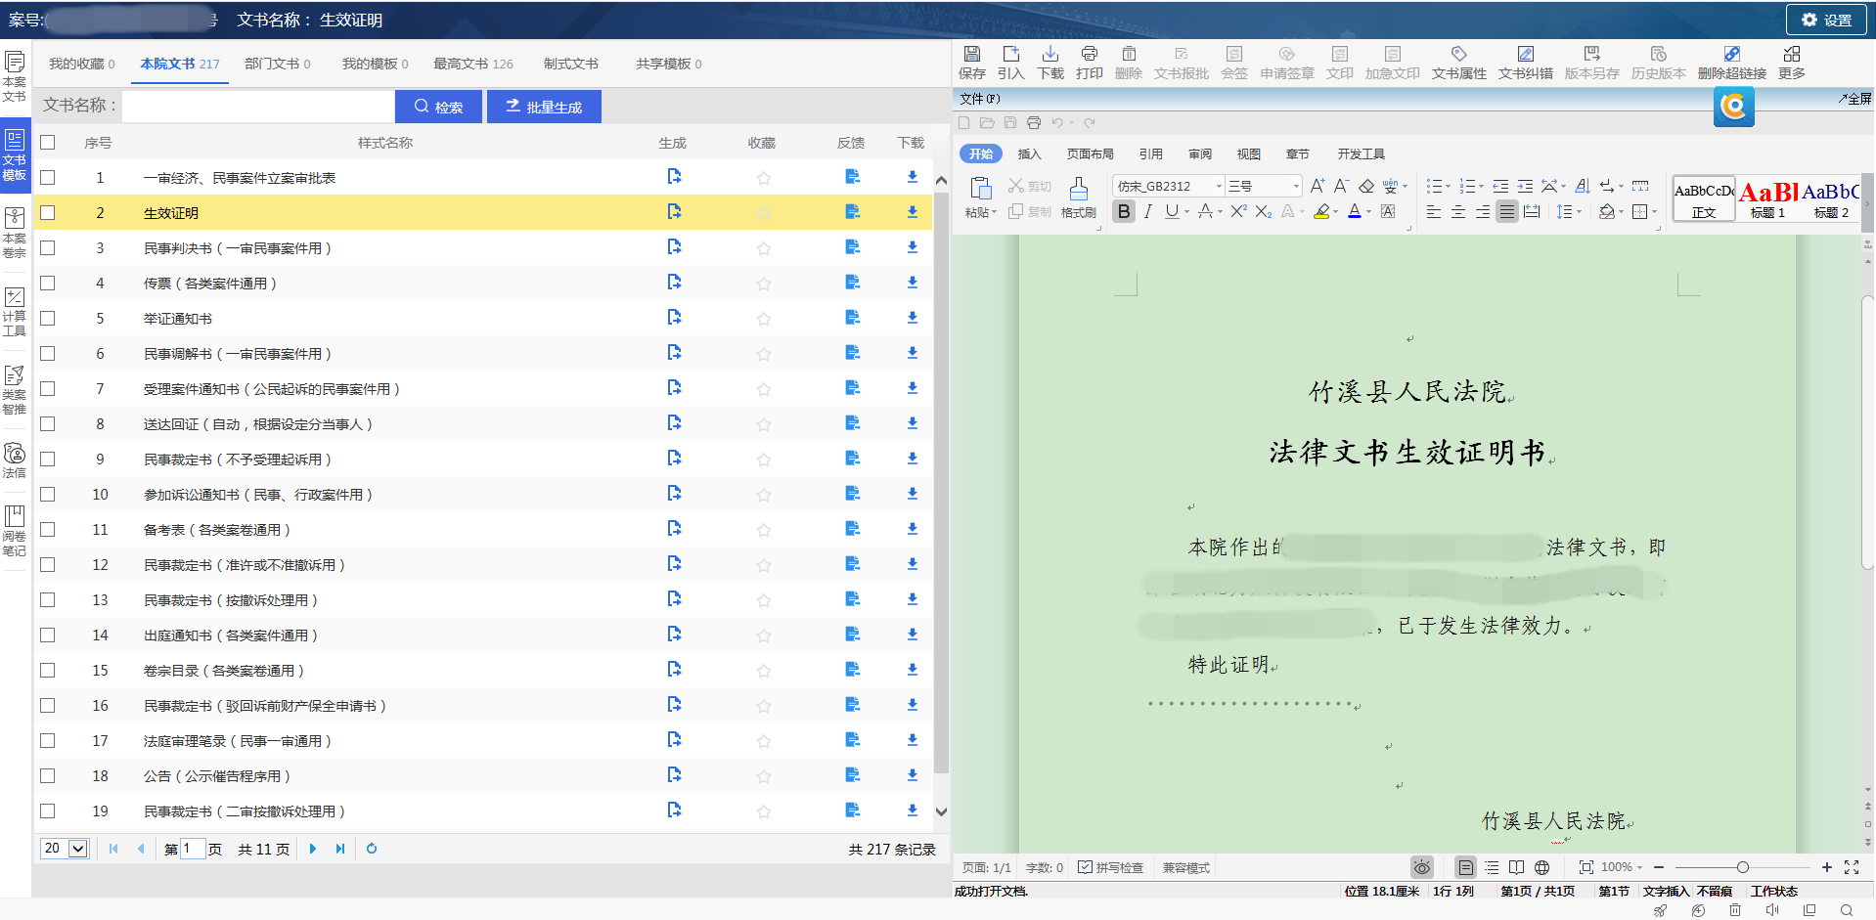Check the 传票 row checkbox

point(47,284)
